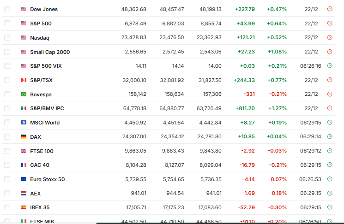Screen dimensions: 344x224
Task: Check the AEX row checkbox
Action: tap(7, 193)
